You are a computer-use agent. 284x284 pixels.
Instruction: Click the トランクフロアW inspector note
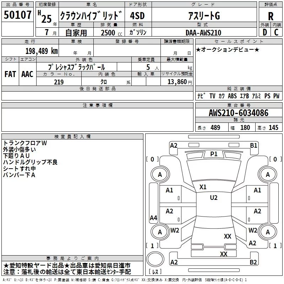(25, 143)
